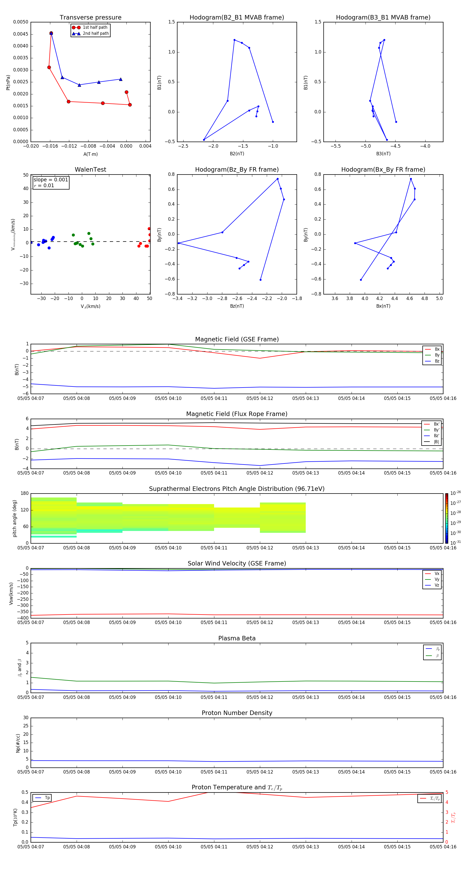
Task: Click the "Tp(10^6K)" axis label
Action: point(15,817)
